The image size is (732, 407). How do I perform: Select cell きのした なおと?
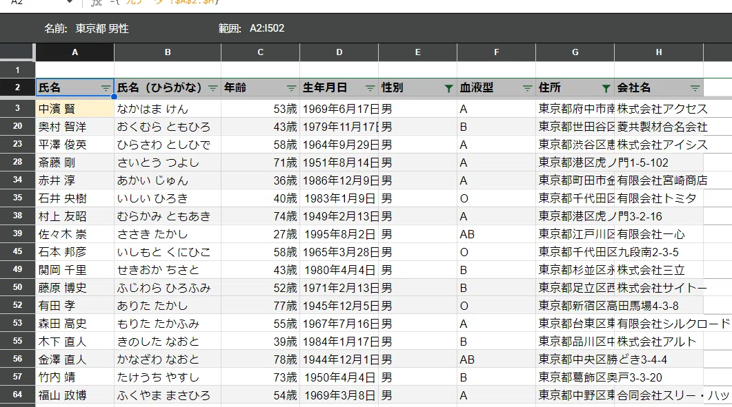tap(168, 342)
